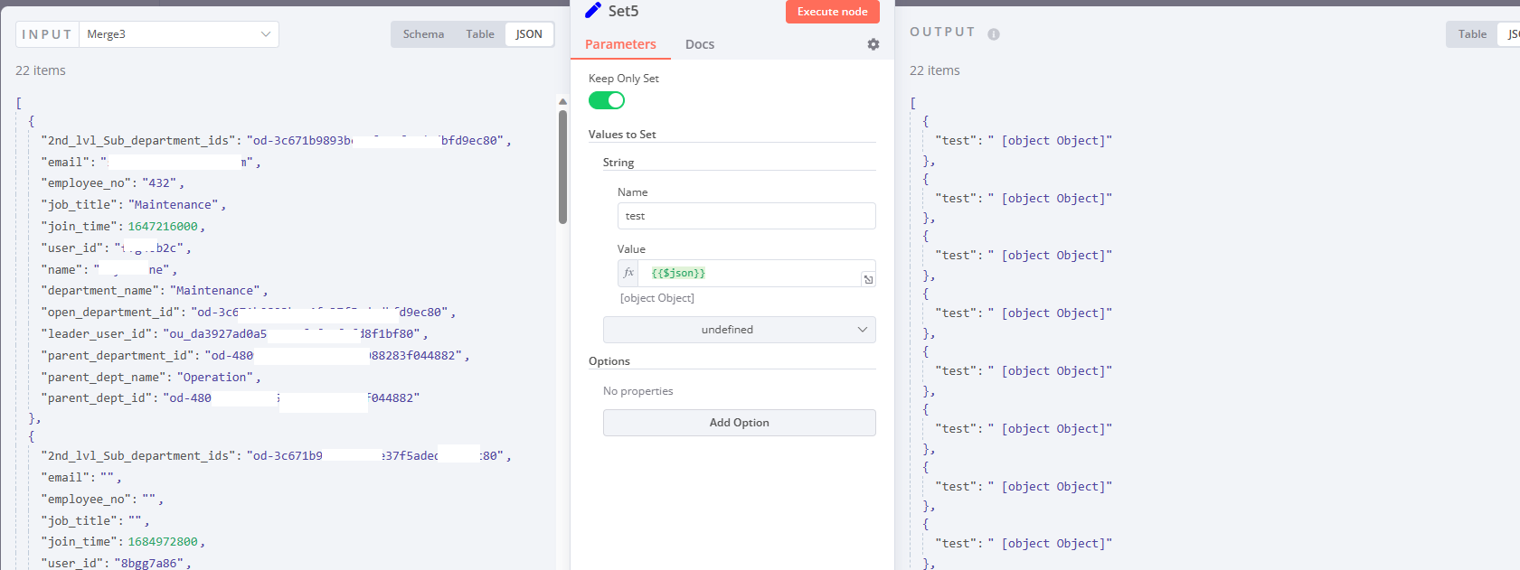
Task: Open the Parameters tab
Action: coord(620,44)
